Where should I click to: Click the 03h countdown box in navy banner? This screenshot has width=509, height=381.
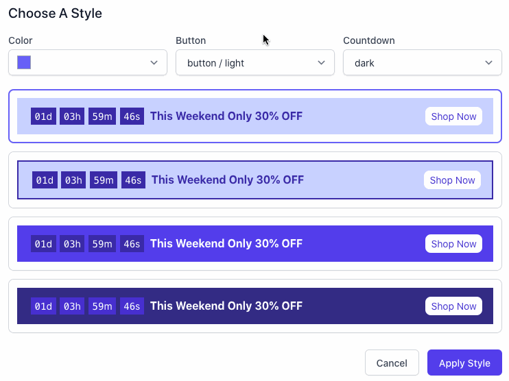72,306
